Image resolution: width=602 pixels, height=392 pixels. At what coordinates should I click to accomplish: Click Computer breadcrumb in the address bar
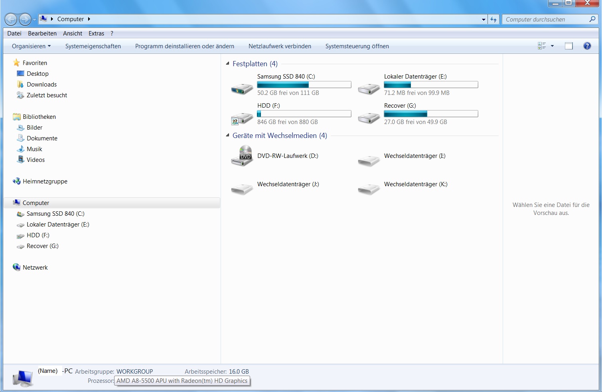71,19
